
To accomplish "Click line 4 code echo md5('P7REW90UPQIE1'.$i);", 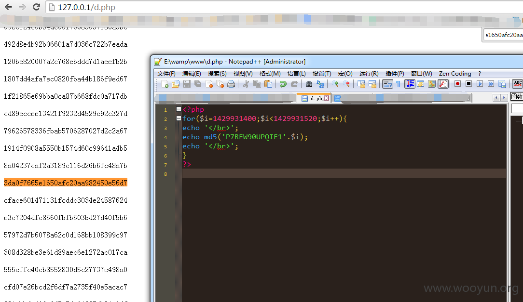I will click(245, 137).
